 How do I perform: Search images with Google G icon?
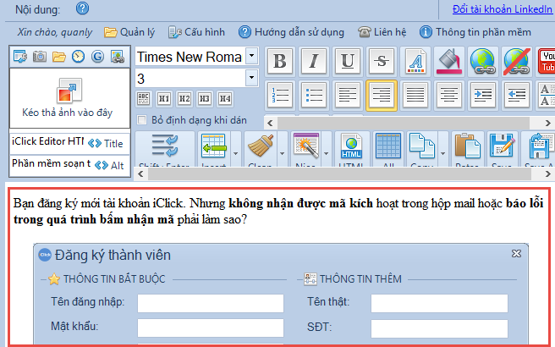(97, 57)
